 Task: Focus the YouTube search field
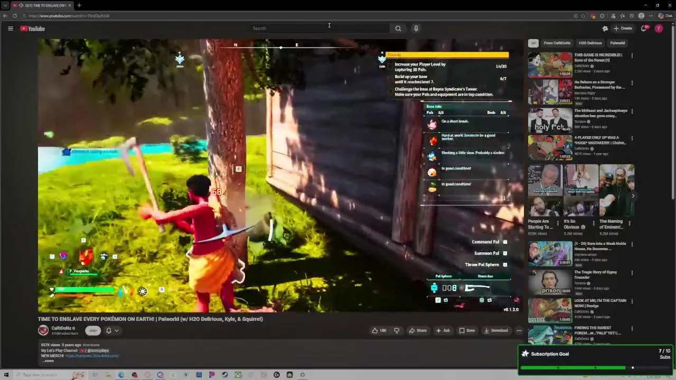tap(320, 28)
